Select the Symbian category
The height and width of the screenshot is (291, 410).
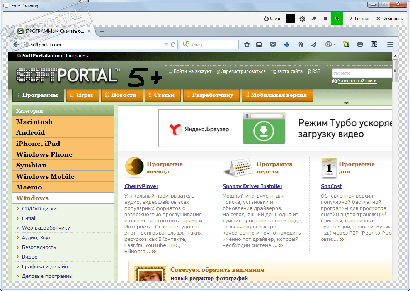click(63, 165)
